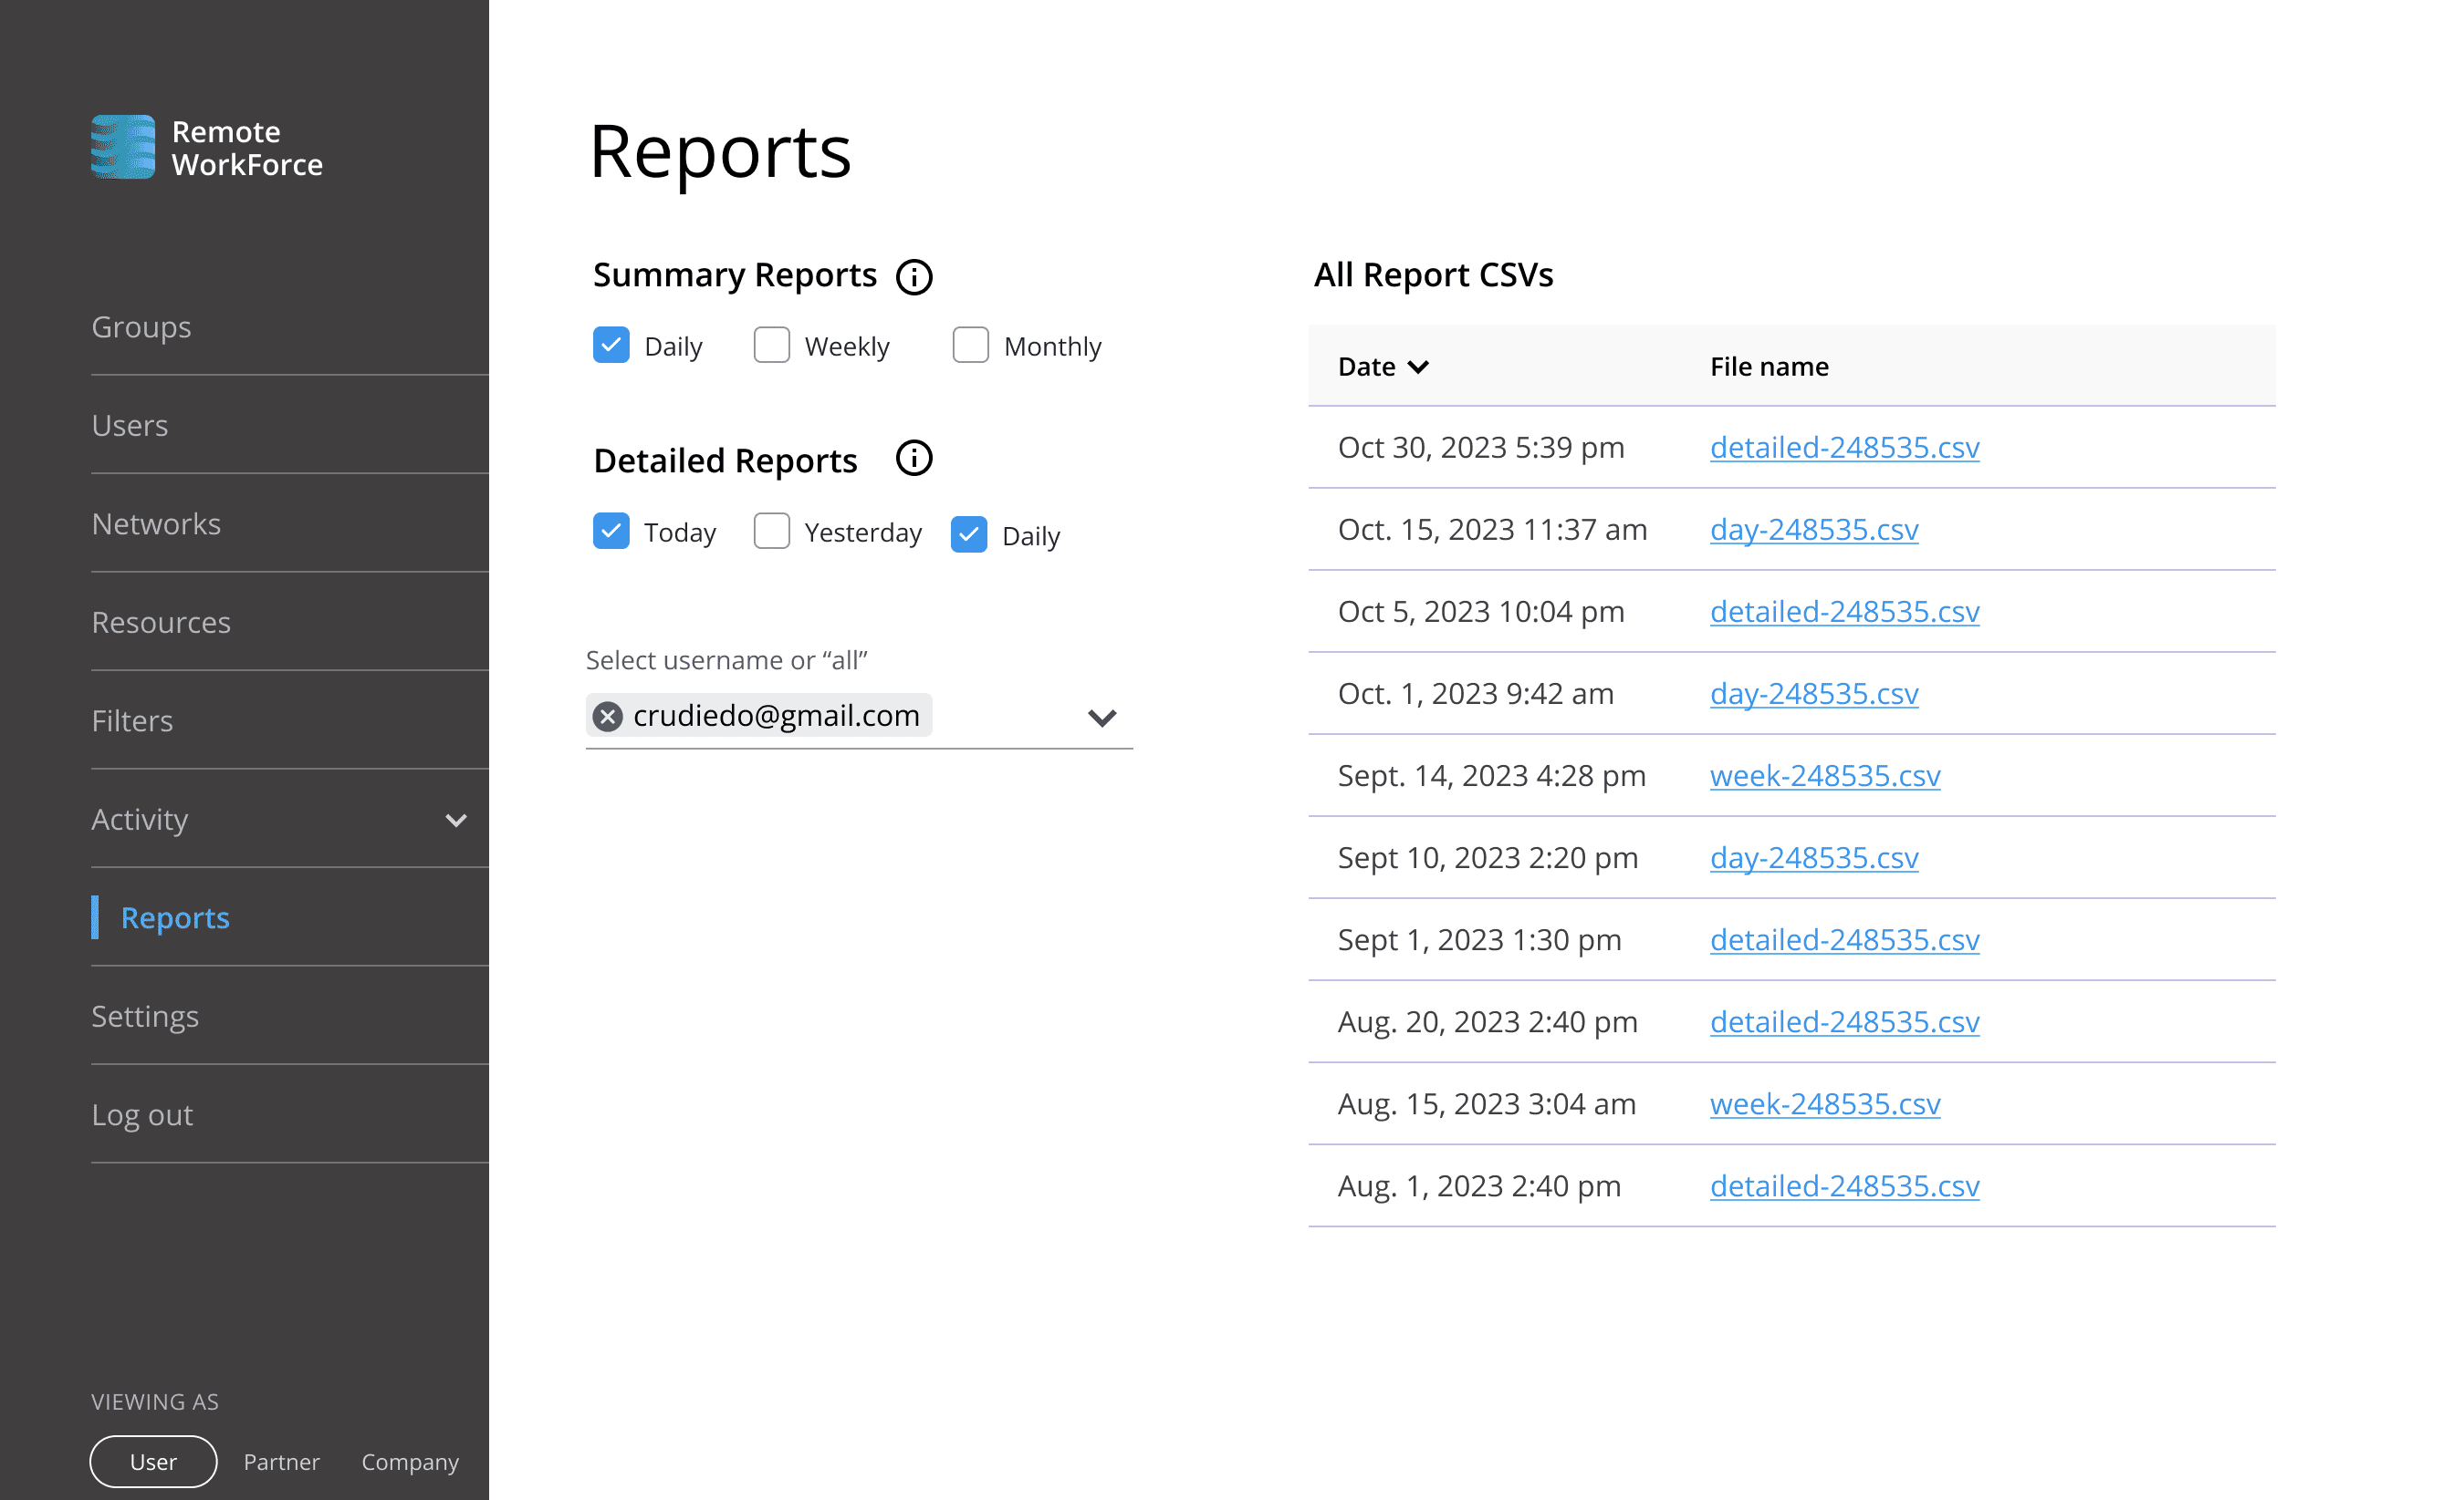Go to the Groups sidebar item
Screen dimensions: 2464x1500
tap(141, 326)
